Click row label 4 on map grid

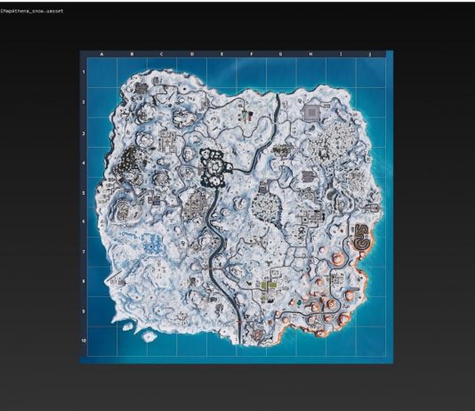[x=84, y=163]
